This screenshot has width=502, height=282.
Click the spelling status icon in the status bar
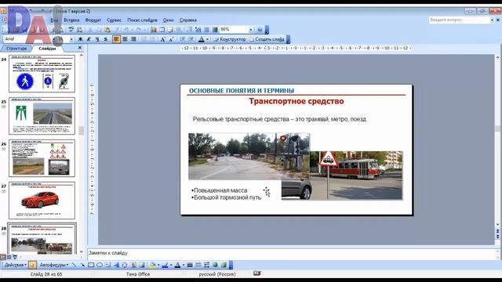coord(256,273)
